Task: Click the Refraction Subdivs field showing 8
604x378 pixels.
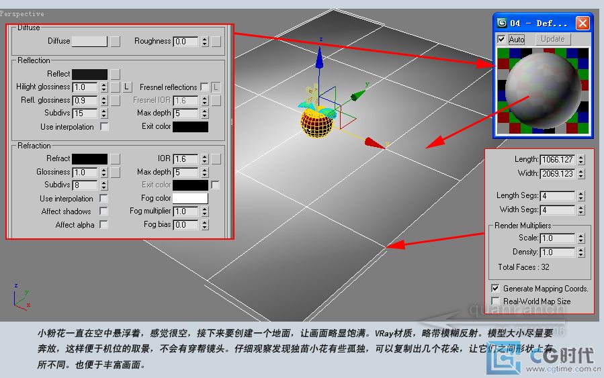Action: tap(85, 185)
